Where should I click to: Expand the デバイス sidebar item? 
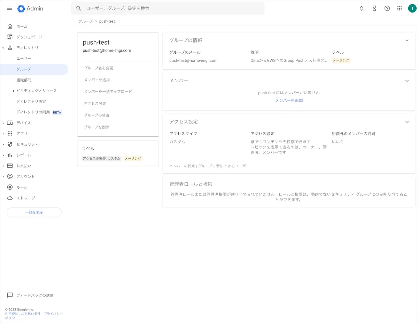(x=3, y=123)
